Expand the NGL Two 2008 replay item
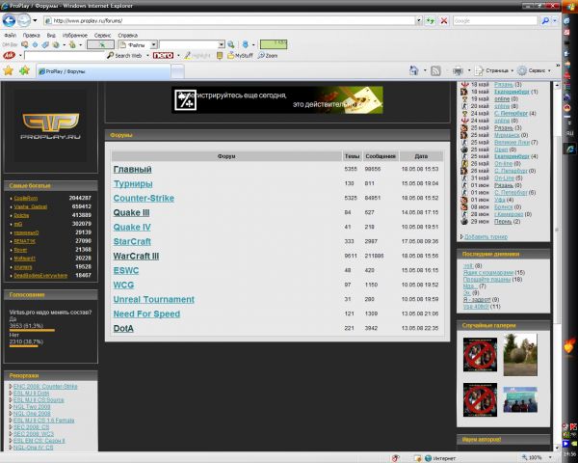Viewport: 578px width, 463px height. pyautogui.click(x=11, y=407)
